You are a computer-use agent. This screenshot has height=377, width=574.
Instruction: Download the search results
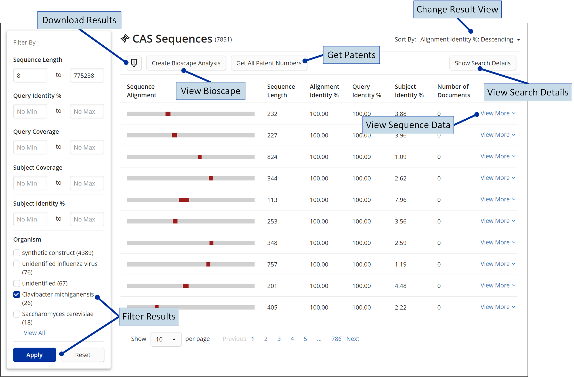[x=134, y=63]
